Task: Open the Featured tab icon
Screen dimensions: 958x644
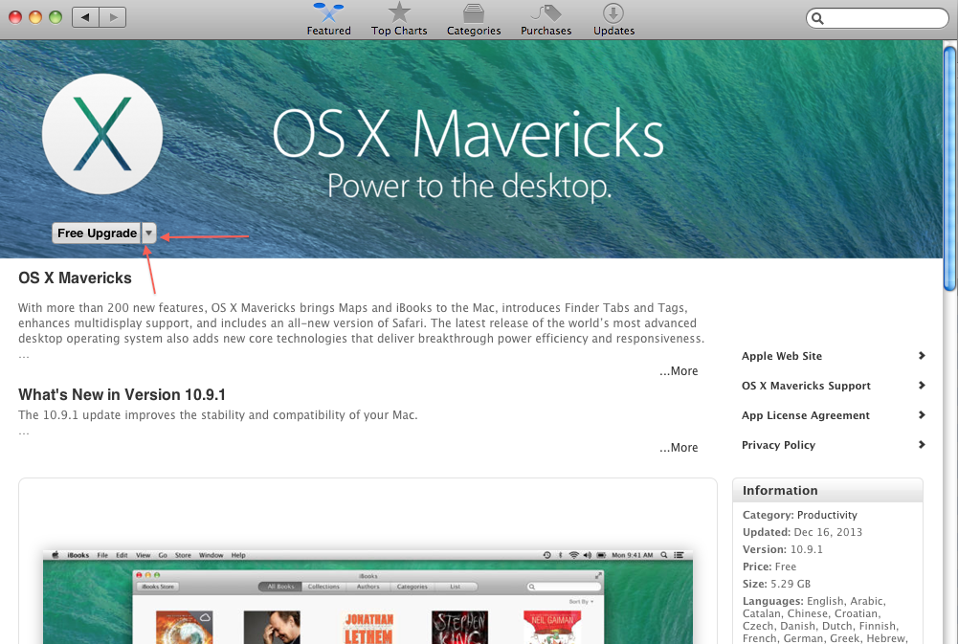Action: tap(328, 11)
